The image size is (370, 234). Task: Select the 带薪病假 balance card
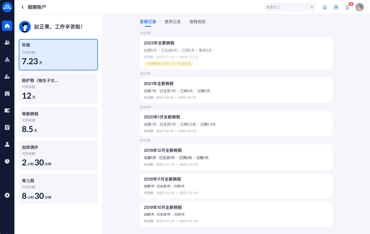pyautogui.click(x=58, y=122)
